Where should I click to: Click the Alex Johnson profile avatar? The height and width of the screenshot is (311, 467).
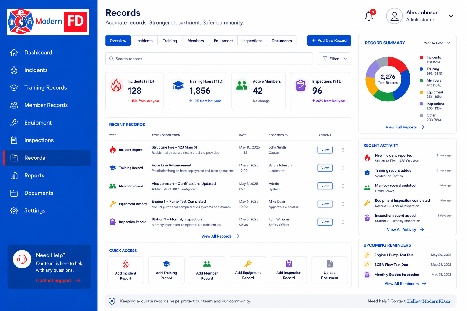pyautogui.click(x=394, y=16)
